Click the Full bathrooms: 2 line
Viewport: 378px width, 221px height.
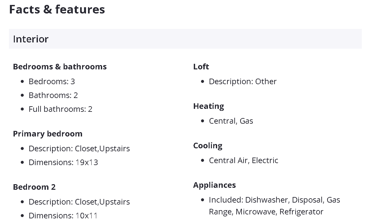pyautogui.click(x=60, y=109)
